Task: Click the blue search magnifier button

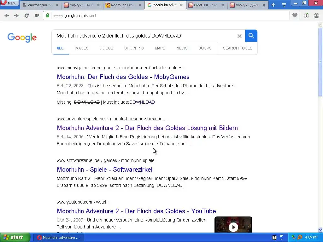Action: 251,36
